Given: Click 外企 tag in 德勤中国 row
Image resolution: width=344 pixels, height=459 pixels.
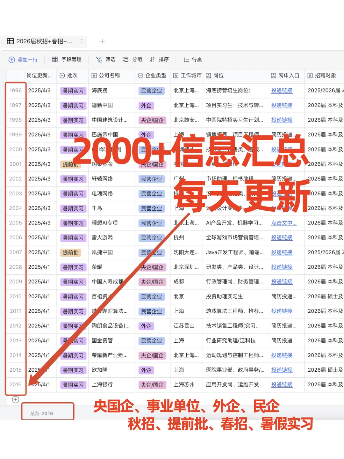Looking at the screenshot, I should click(x=146, y=106).
